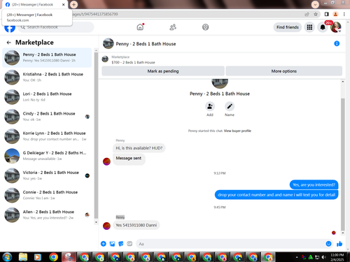Click Penny's avatar beside last message
Screen dimensions: 350x262
(x=106, y=226)
